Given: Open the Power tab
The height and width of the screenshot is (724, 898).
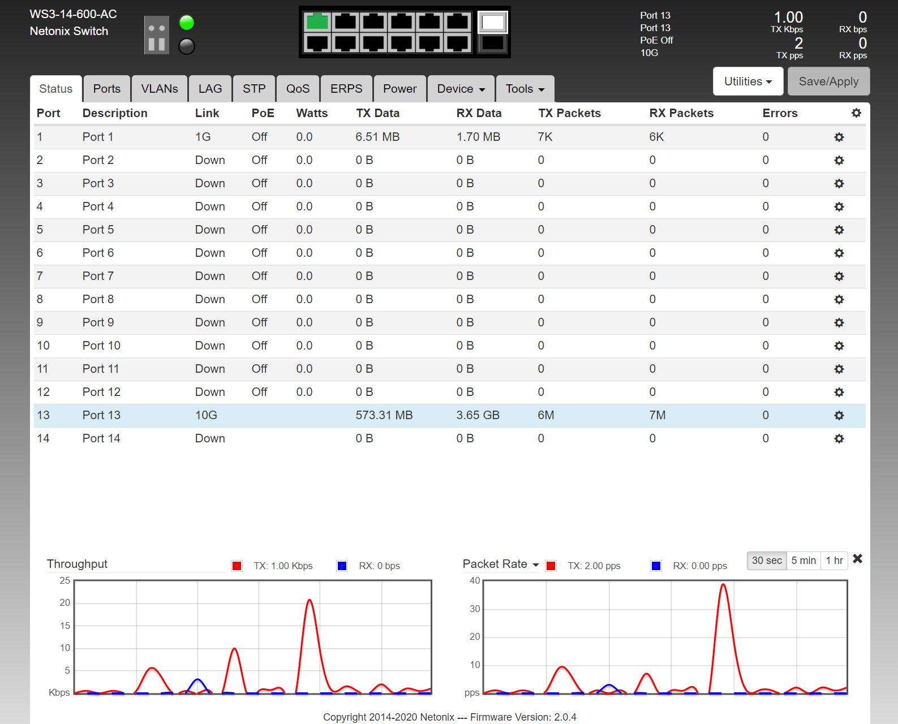Looking at the screenshot, I should tap(399, 89).
